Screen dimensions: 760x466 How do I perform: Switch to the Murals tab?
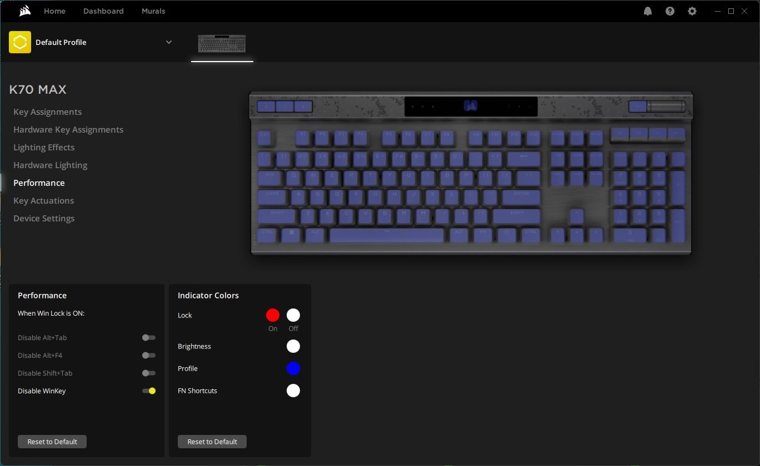(153, 11)
